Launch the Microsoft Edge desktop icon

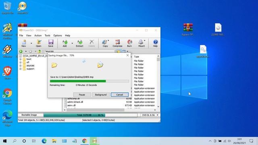[x=8, y=118]
